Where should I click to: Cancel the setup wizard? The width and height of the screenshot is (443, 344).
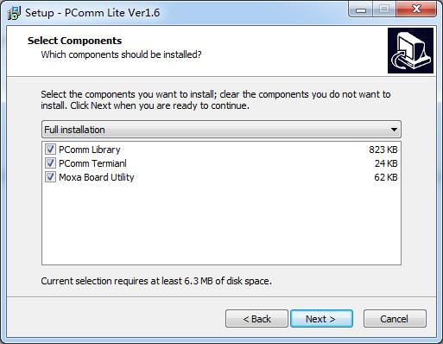tap(395, 319)
